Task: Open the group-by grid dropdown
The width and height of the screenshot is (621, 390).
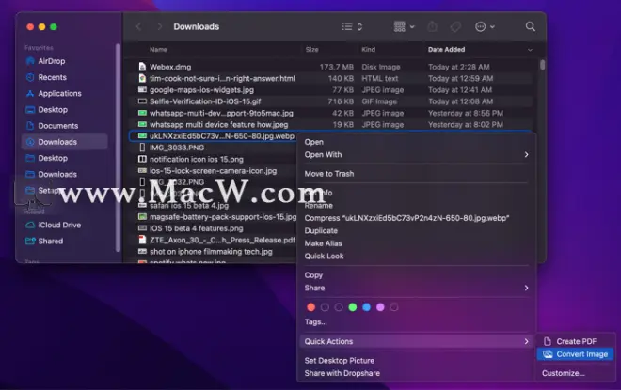Action: pos(404,26)
